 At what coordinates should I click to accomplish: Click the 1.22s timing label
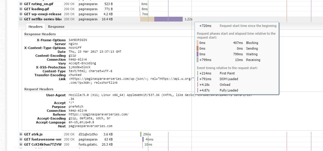point(189,19)
